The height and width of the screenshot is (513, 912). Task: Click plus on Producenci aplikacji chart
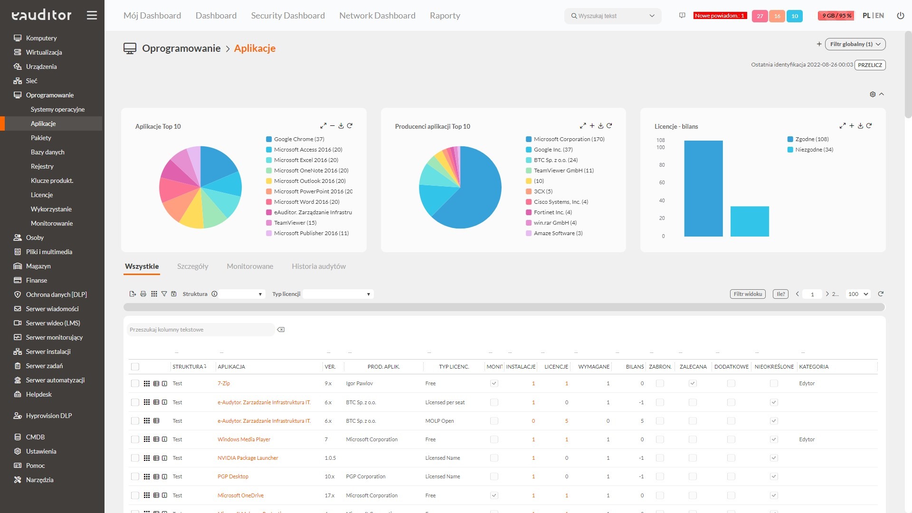click(x=592, y=126)
